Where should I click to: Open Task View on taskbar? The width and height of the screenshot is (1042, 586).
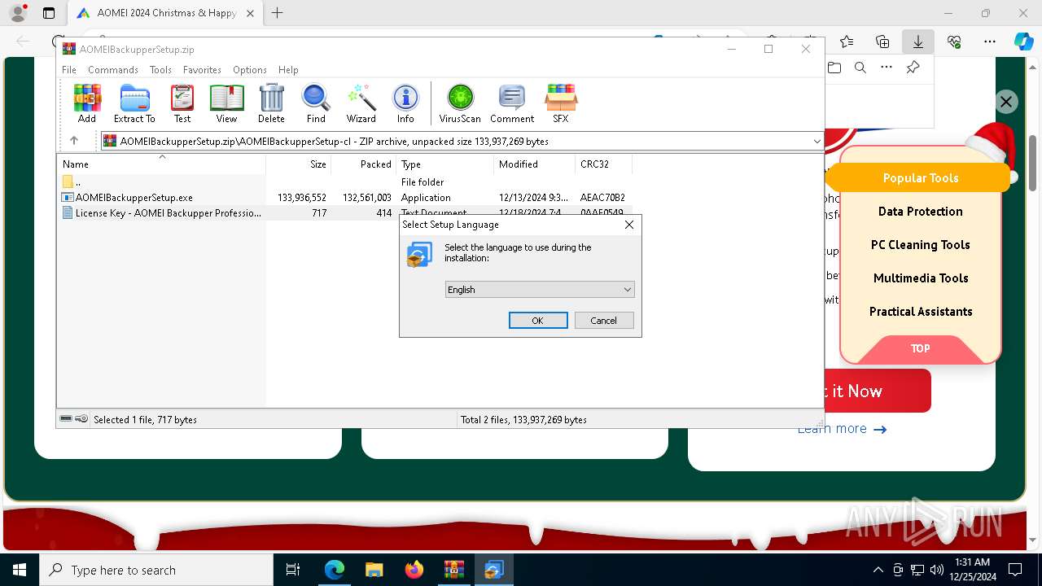(293, 570)
